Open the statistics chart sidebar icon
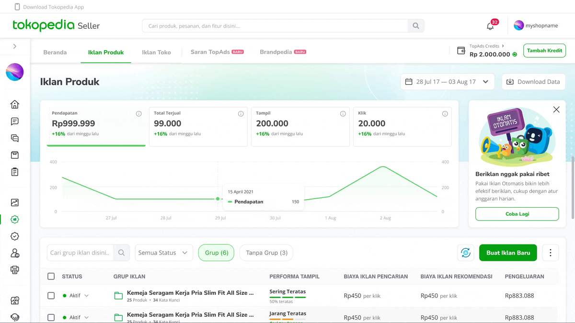The width and height of the screenshot is (575, 323). coord(15,203)
